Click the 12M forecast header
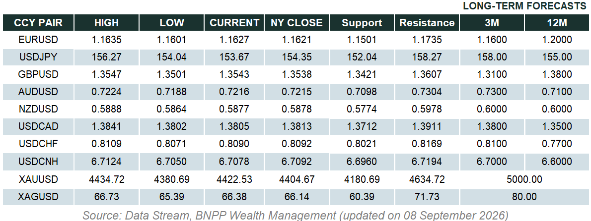The width and height of the screenshot is (591, 221). point(557,23)
